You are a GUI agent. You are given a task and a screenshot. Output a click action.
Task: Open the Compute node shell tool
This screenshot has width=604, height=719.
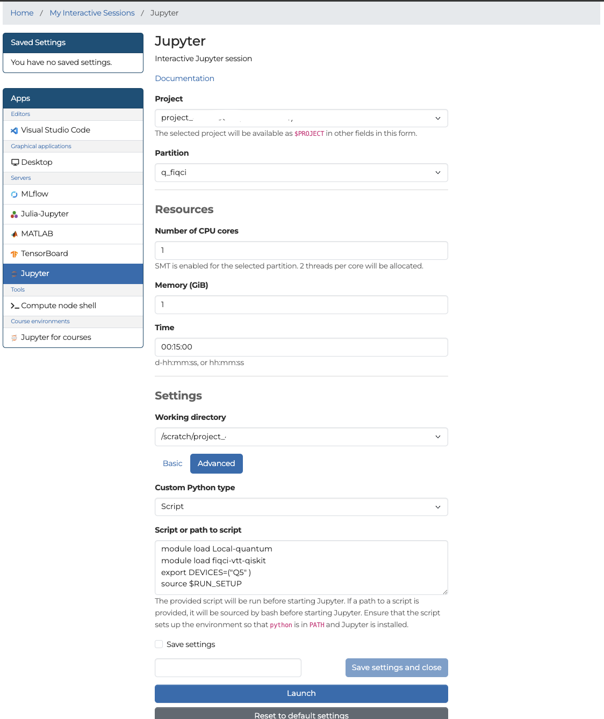(x=59, y=305)
